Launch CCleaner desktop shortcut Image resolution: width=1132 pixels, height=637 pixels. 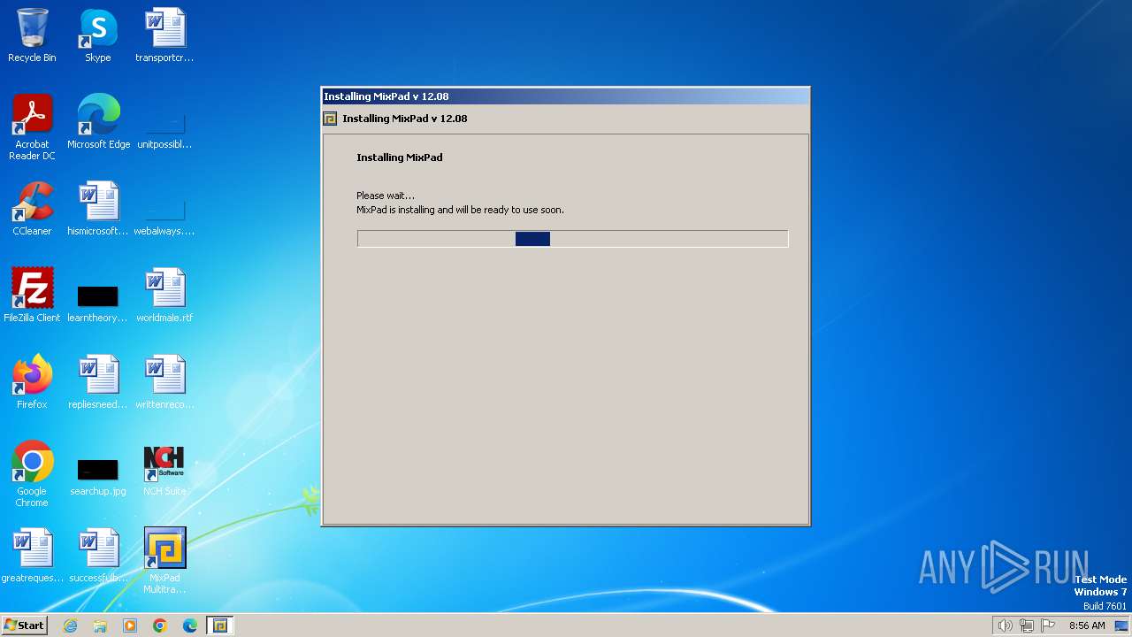[32, 209]
